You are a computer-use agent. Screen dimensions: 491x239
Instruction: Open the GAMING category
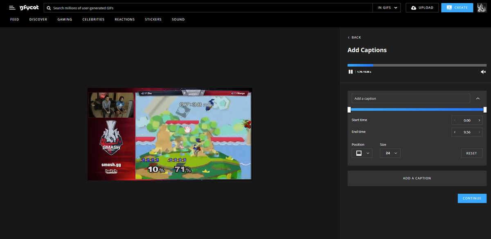[65, 19]
